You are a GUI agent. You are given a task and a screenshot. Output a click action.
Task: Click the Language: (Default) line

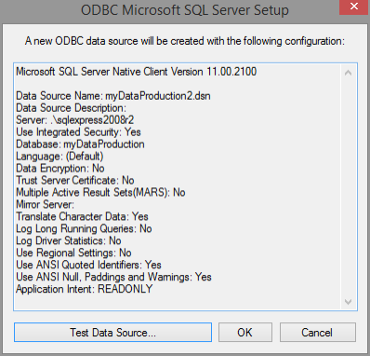(x=59, y=156)
